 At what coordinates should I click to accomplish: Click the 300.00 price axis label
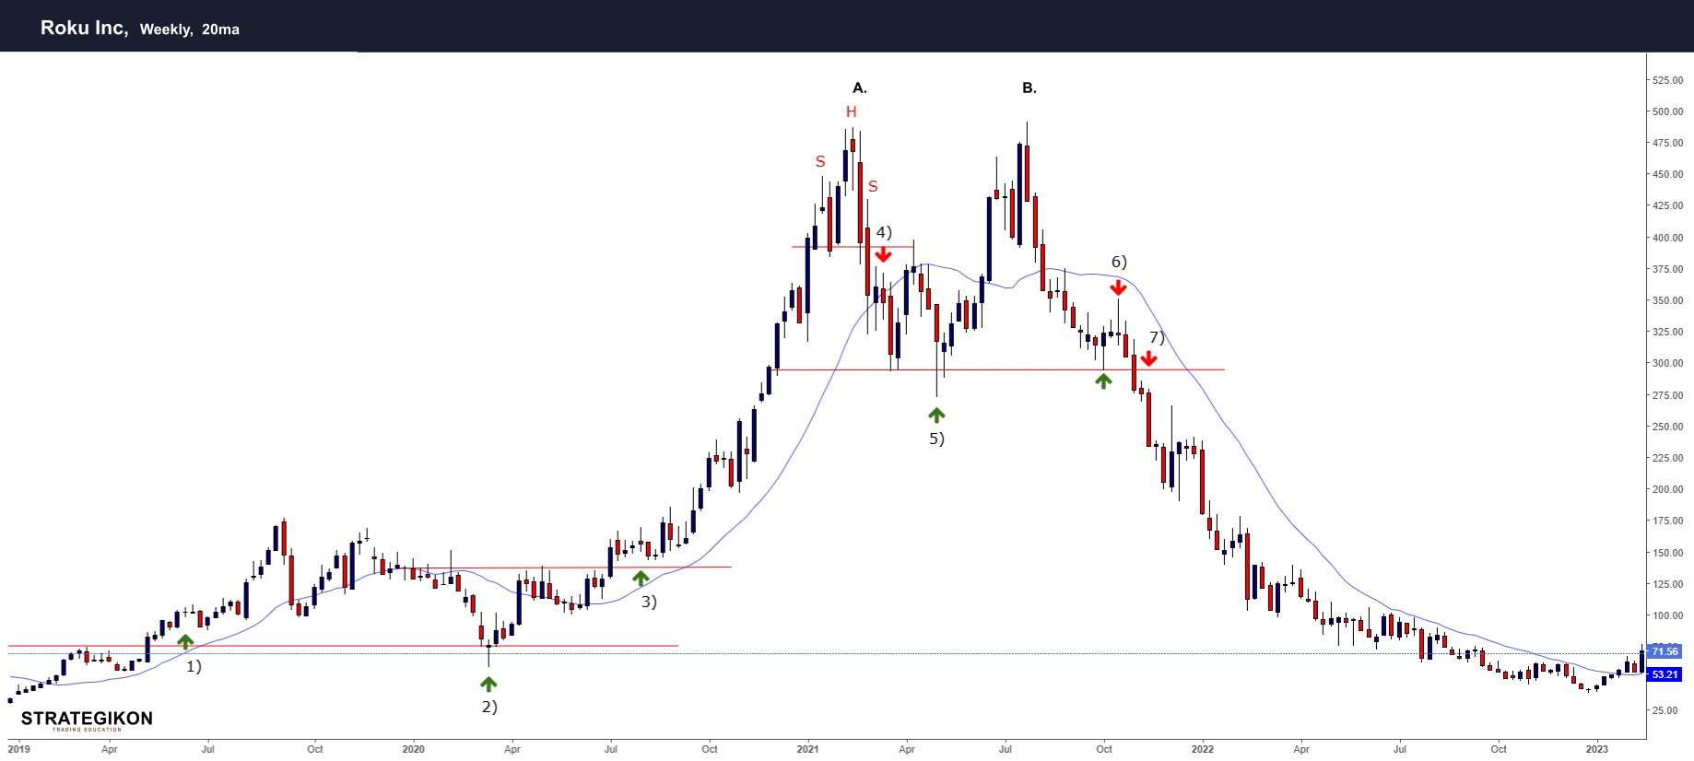pos(1667,363)
